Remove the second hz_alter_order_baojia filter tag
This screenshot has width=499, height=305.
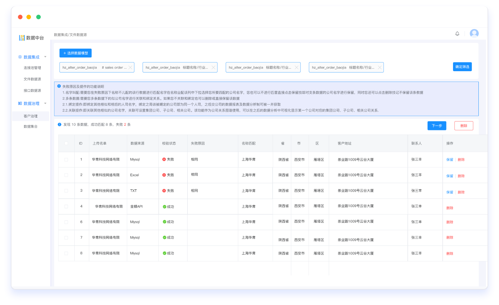pyautogui.click(x=213, y=67)
